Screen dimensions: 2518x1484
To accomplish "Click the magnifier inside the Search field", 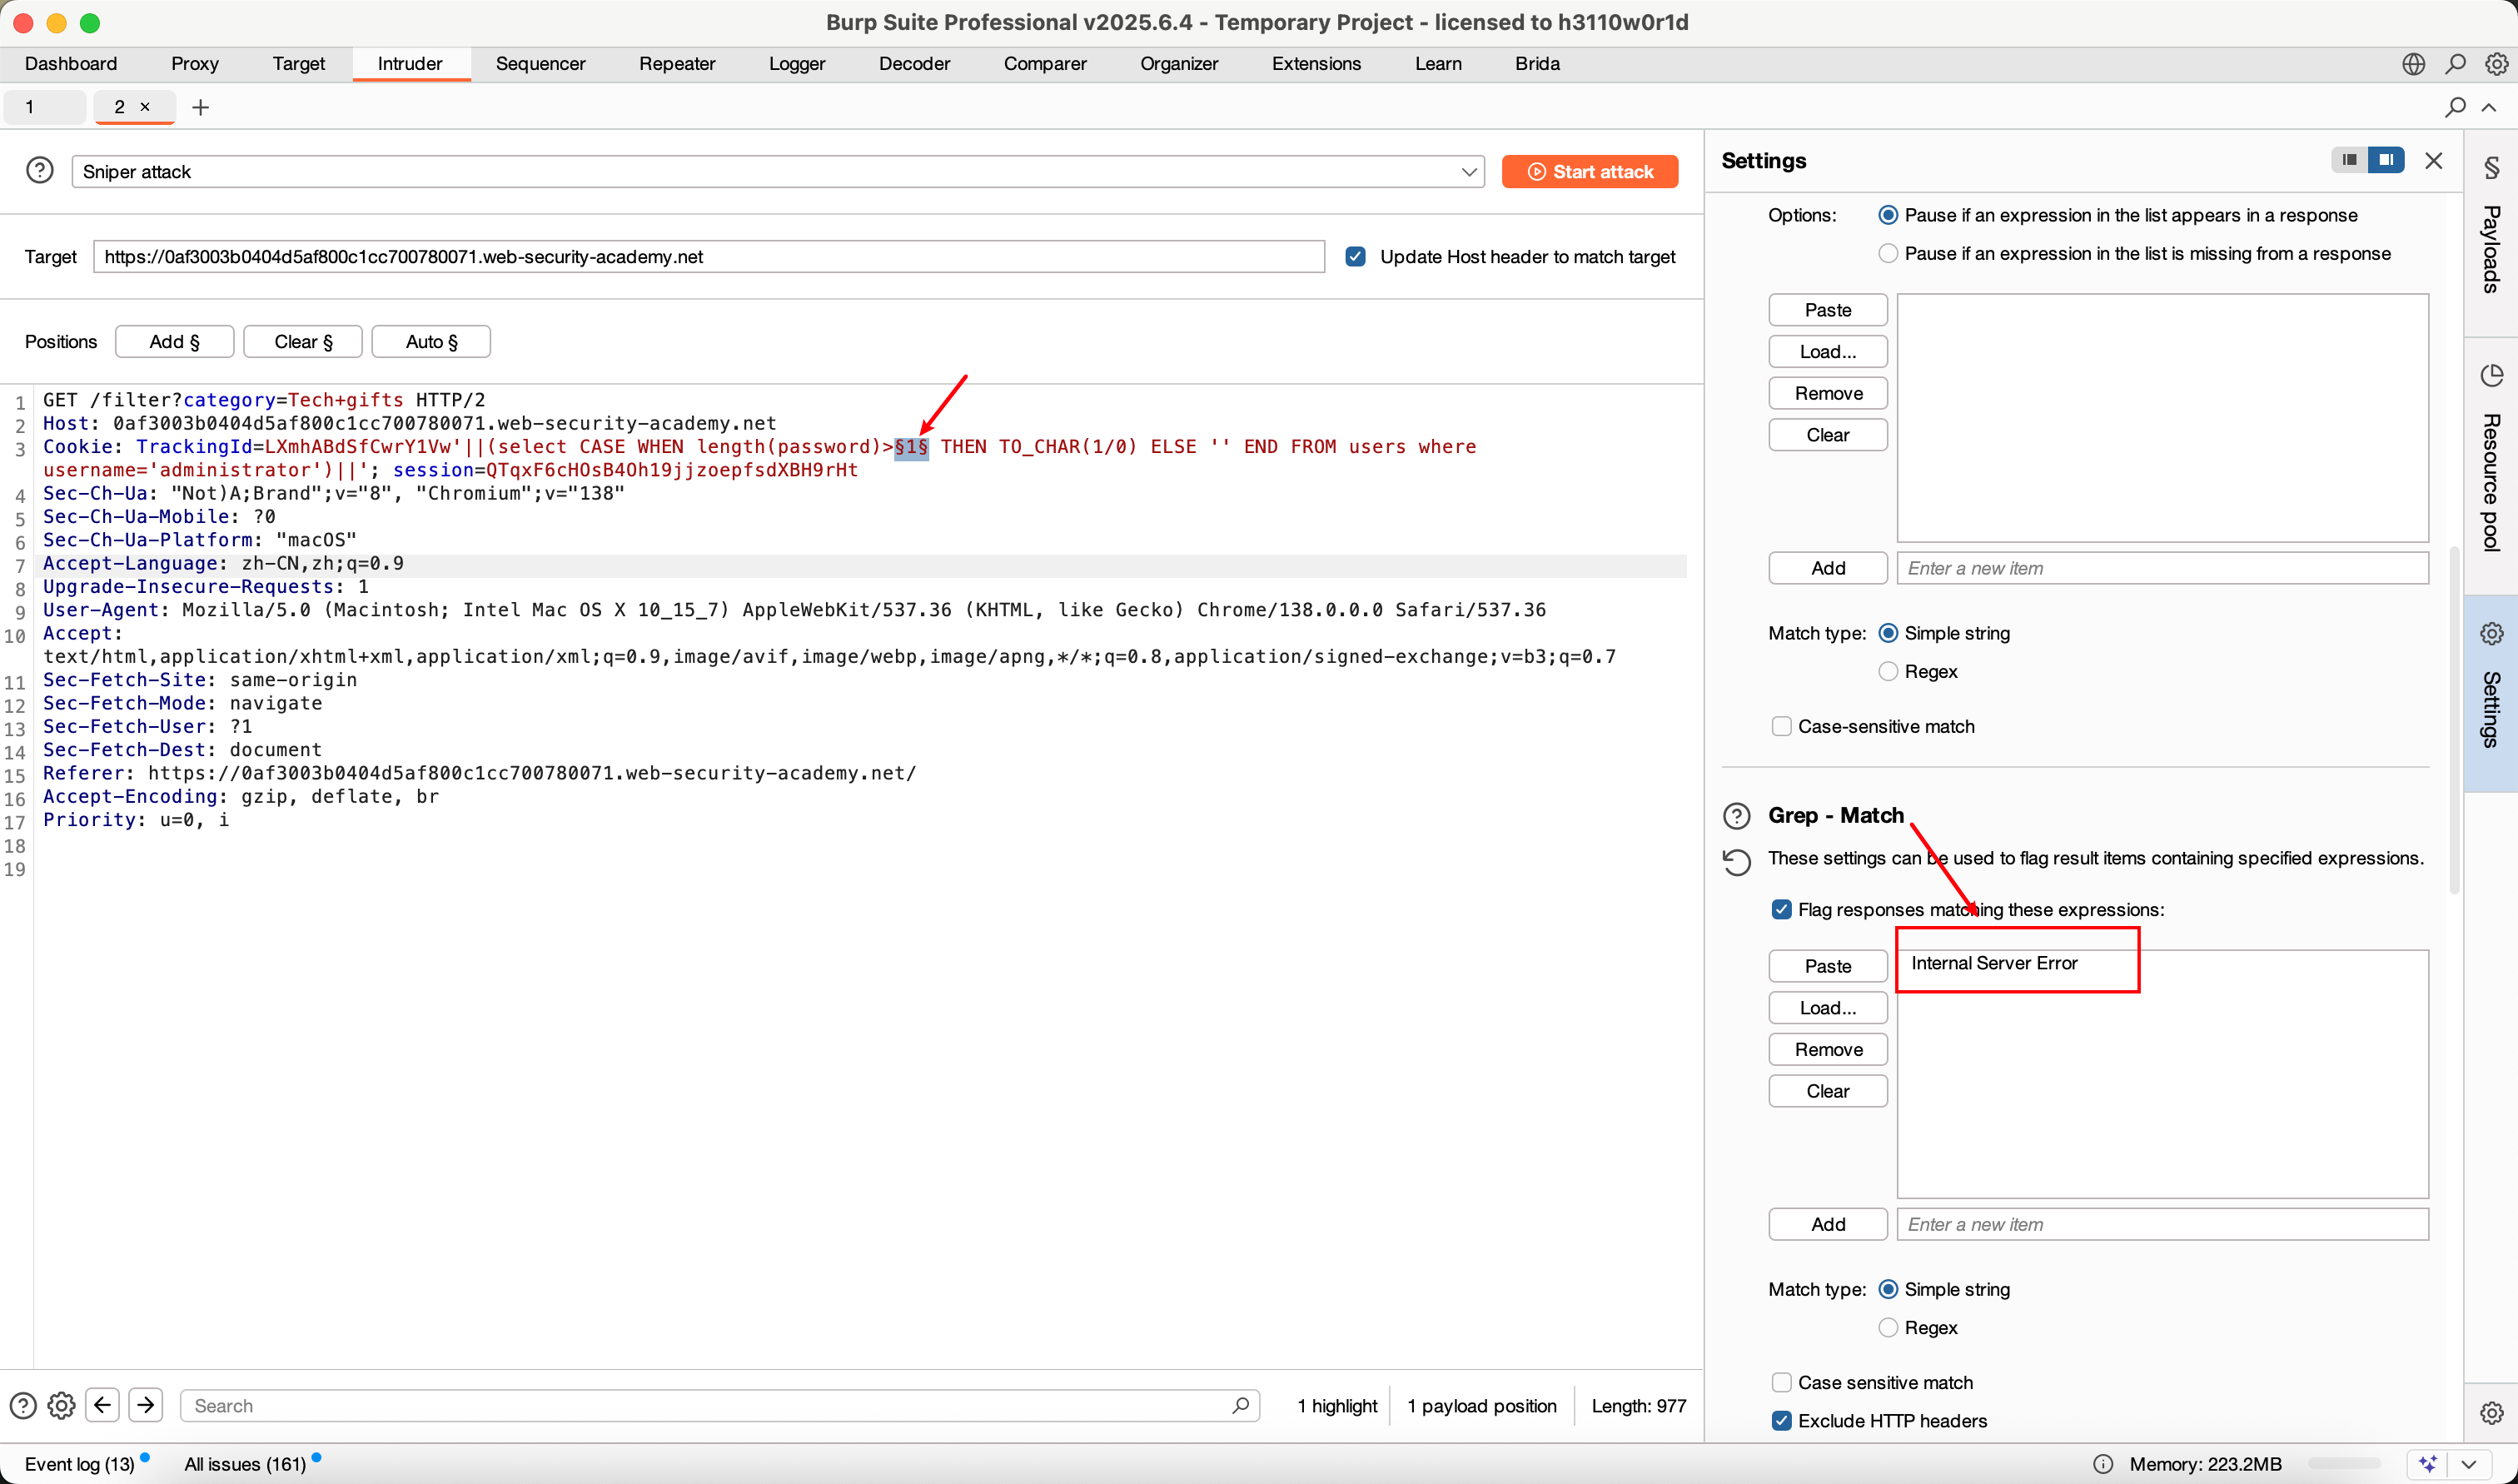I will [x=1241, y=1406].
